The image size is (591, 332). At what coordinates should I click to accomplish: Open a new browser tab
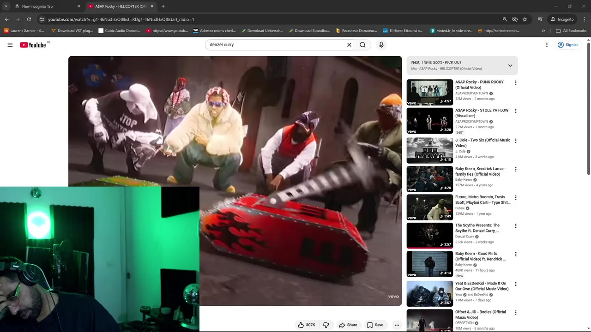tap(163, 6)
